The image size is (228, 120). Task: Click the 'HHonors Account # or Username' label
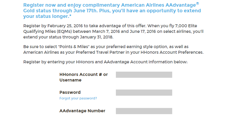[83, 77]
